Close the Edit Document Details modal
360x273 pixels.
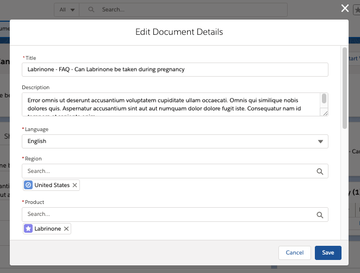(344, 8)
